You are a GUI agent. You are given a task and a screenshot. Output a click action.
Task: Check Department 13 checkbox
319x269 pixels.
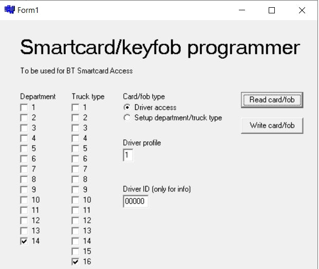click(24, 231)
